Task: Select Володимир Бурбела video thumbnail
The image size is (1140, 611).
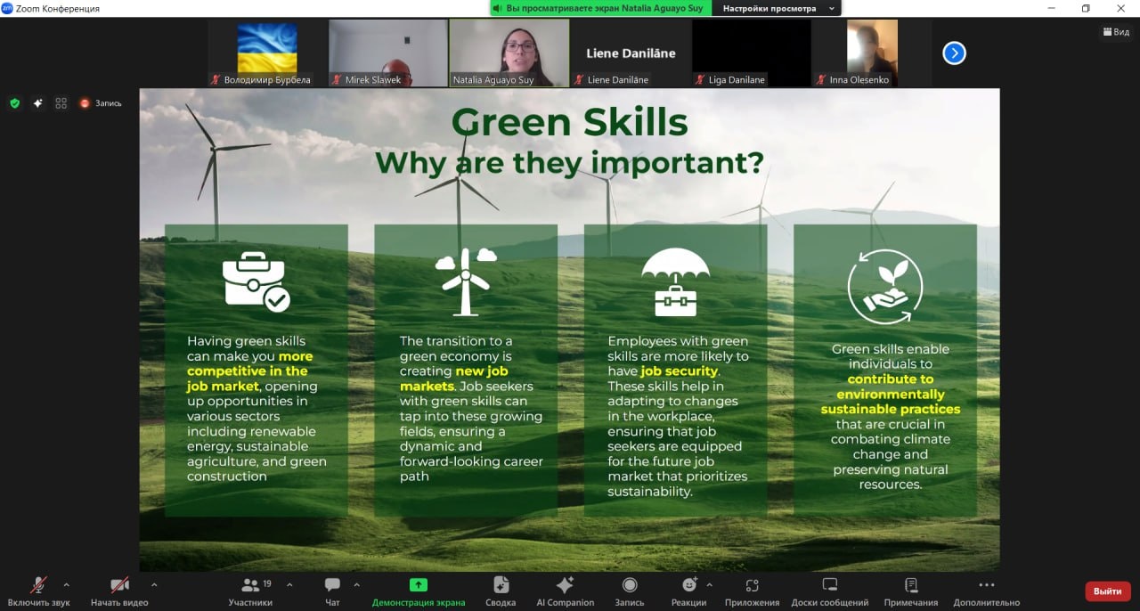Action: pos(267,53)
